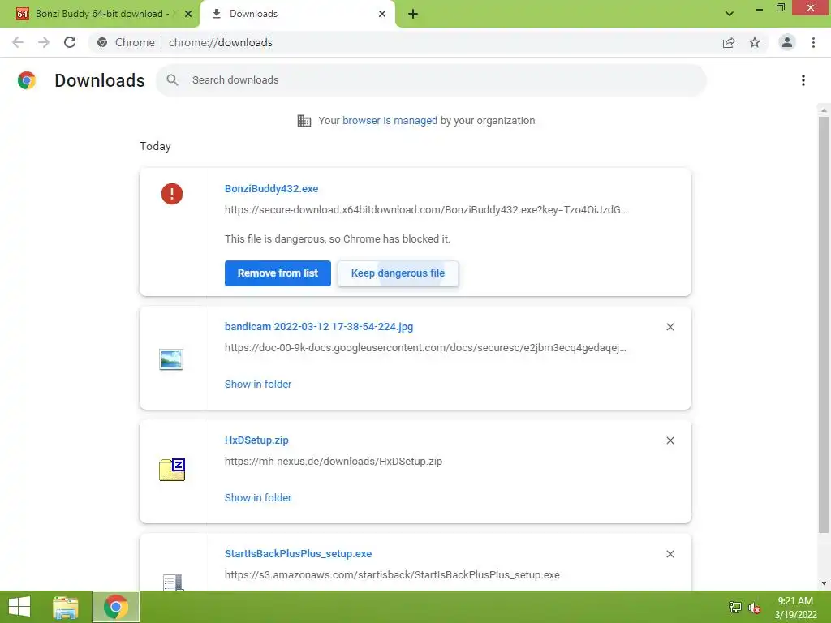
Task: Bookmark this page with the star icon
Action: click(x=755, y=42)
